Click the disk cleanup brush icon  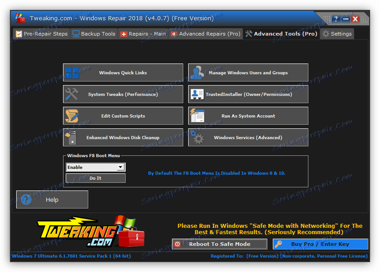pos(71,137)
